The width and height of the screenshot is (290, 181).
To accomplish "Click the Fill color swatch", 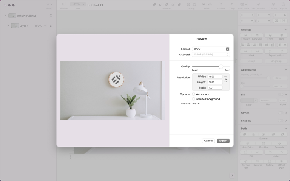I will (x=247, y=100).
